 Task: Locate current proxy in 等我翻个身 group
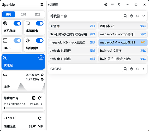pos(132,16)
